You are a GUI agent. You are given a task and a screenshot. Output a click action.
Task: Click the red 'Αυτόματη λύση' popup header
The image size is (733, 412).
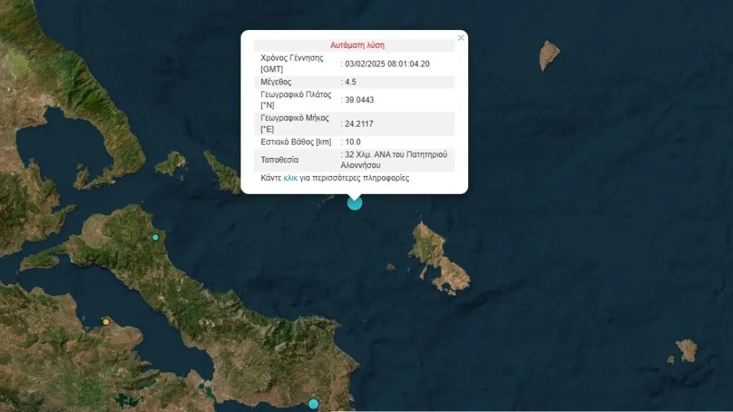[357, 45]
